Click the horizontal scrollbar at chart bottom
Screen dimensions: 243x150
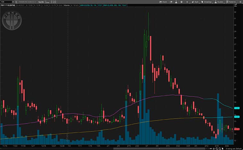pyautogui.click(x=159, y=149)
